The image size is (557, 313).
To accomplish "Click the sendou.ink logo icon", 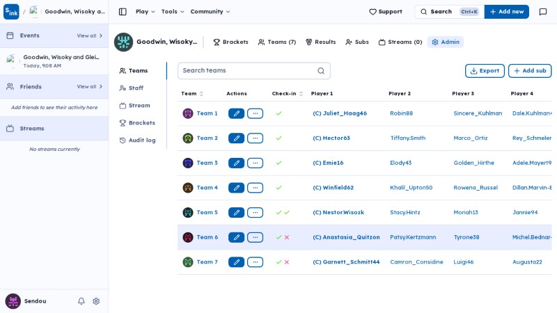I will click(11, 12).
